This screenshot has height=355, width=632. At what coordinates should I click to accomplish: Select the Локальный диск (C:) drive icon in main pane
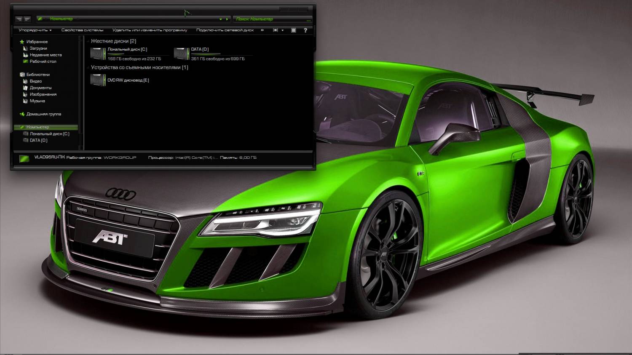98,54
